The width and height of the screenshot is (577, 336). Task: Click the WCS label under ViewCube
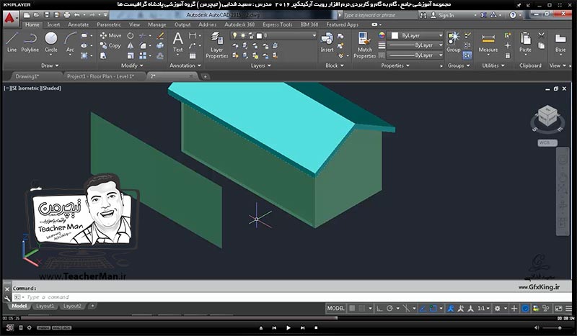(547, 142)
